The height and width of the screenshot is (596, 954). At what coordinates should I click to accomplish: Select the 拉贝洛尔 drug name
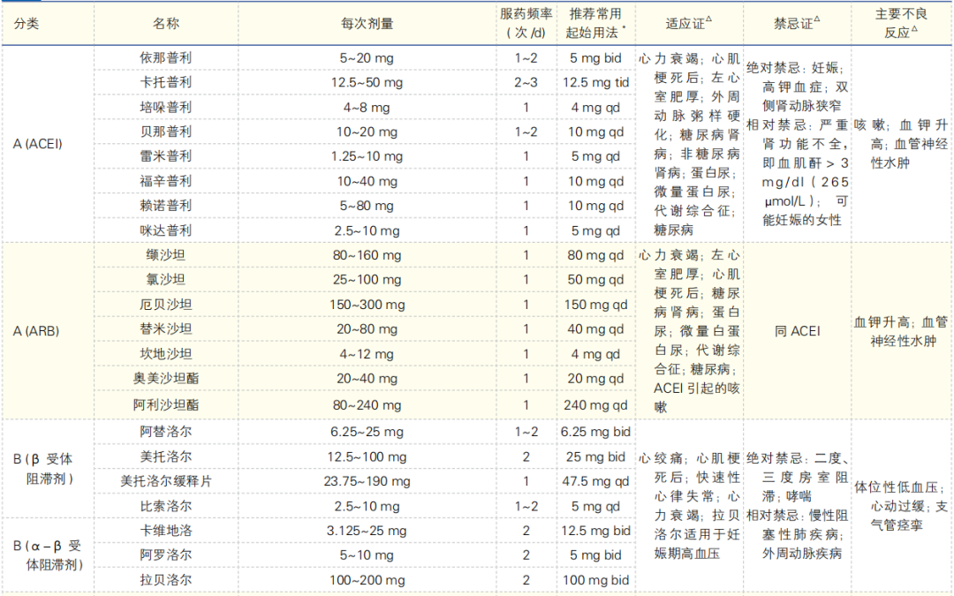pyautogui.click(x=165, y=580)
